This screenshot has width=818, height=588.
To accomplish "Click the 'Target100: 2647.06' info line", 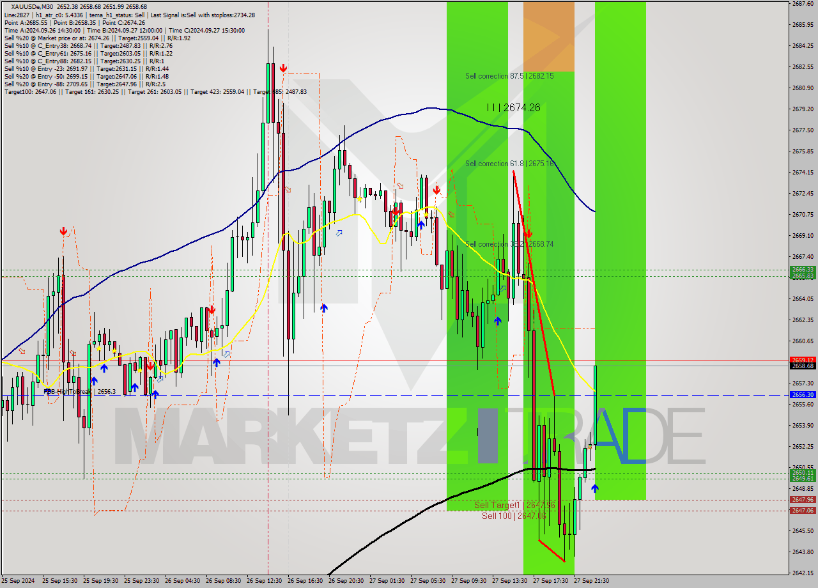I will tap(155, 92).
